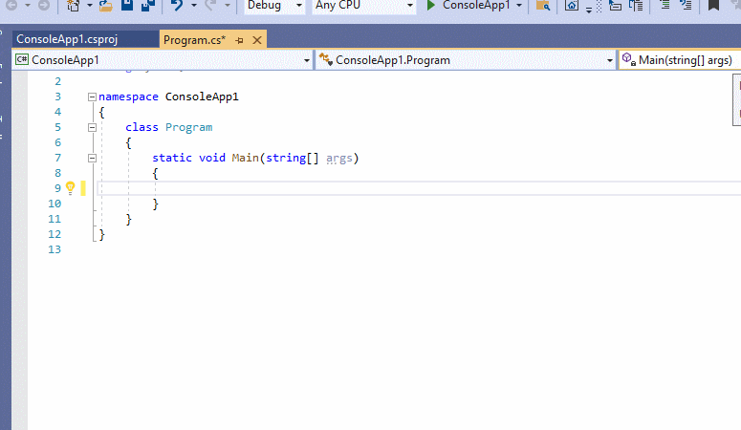The height and width of the screenshot is (430, 741).
Task: Click the 'static' keyword on line 7
Action: [x=172, y=158]
